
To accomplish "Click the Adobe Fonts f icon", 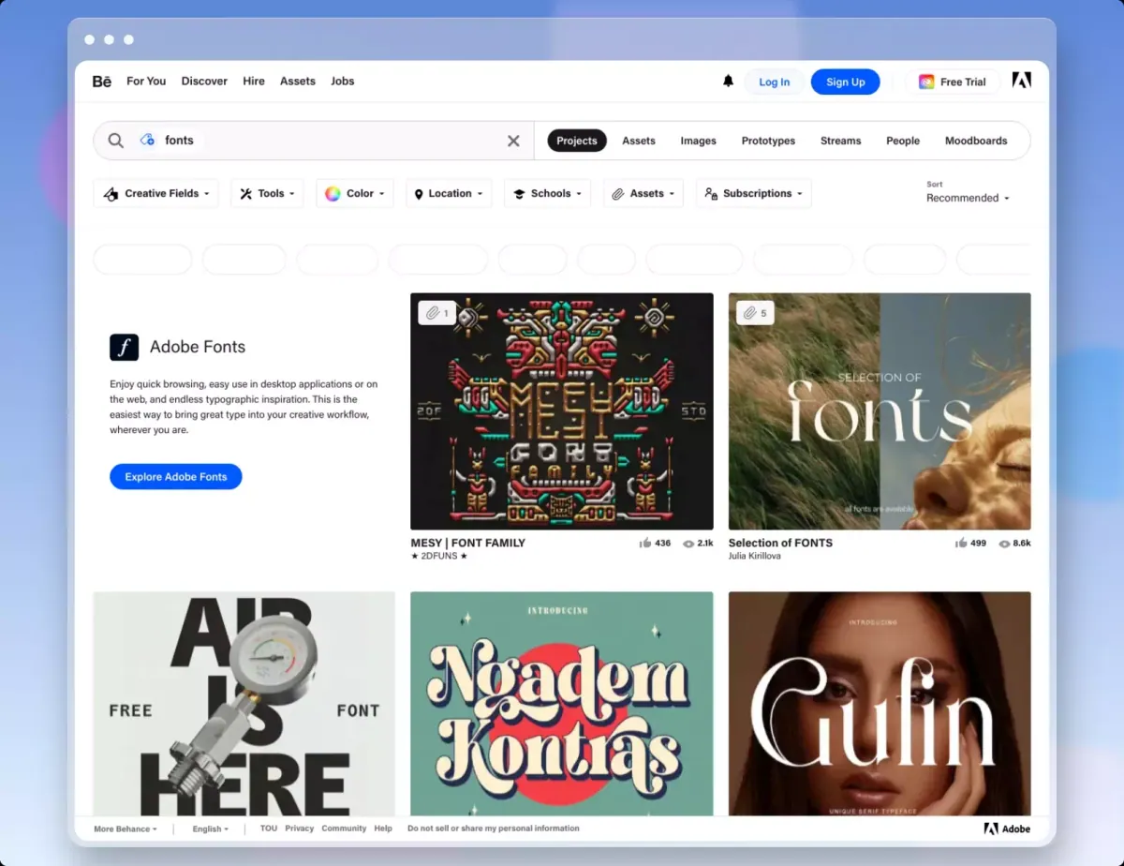I will (x=124, y=347).
